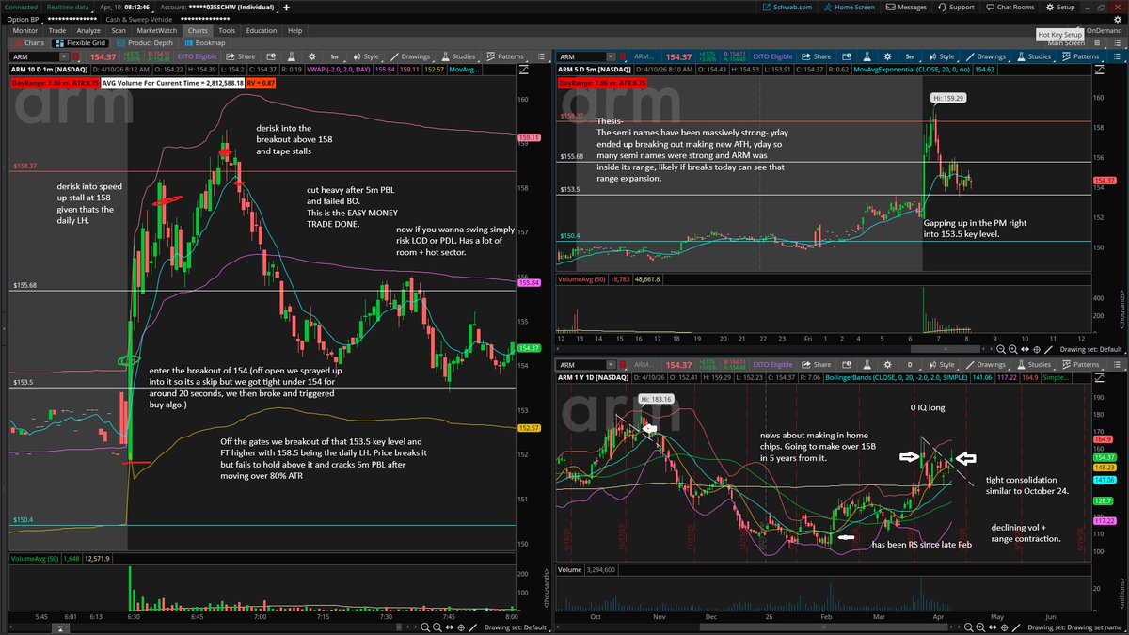Image resolution: width=1129 pixels, height=635 pixels.
Task: Switch to the Bookmap subtab
Action: pyautogui.click(x=205, y=42)
